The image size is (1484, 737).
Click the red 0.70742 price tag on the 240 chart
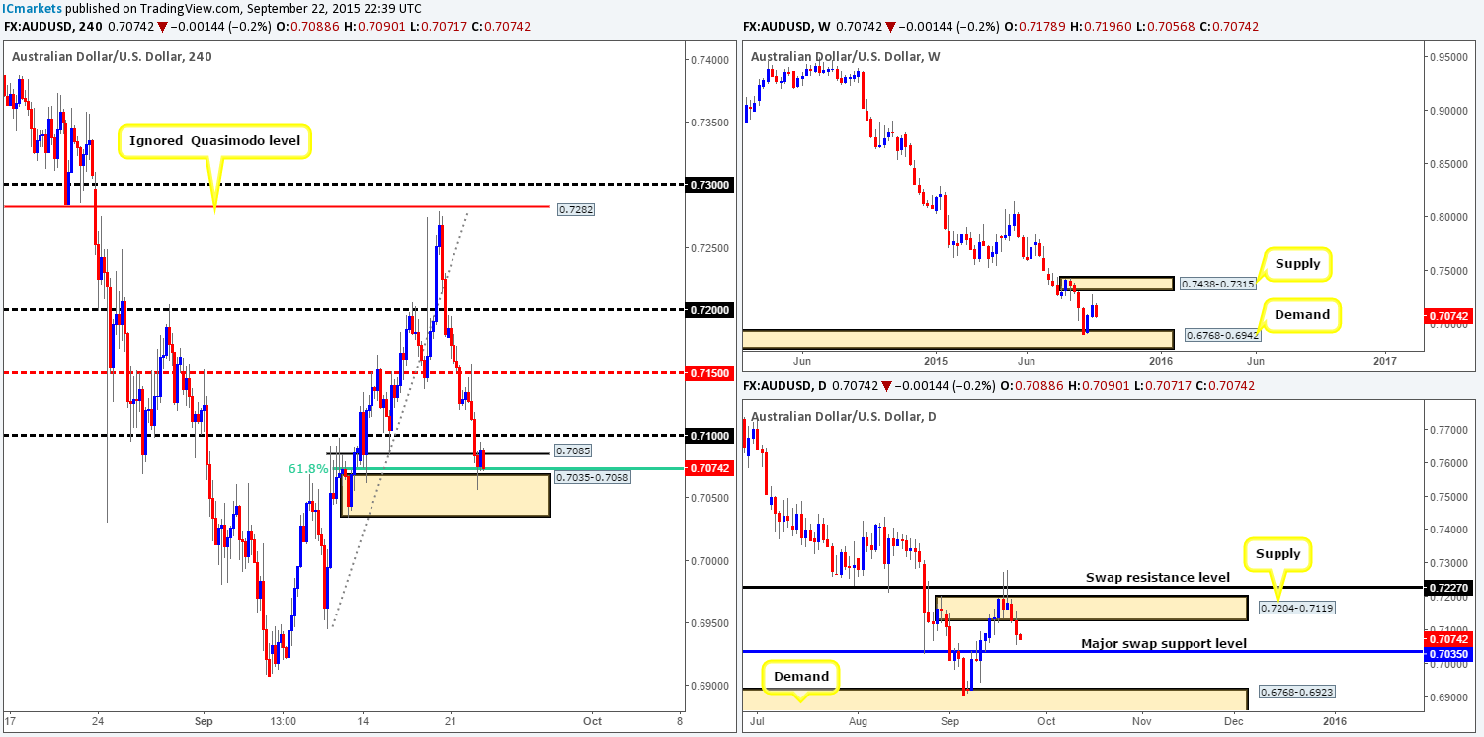click(x=707, y=468)
